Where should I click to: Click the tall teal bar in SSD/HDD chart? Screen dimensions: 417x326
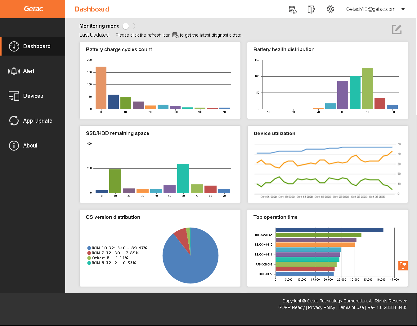tap(183, 178)
